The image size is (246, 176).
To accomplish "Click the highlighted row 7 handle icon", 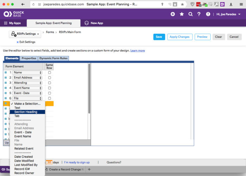I will point(6,103).
